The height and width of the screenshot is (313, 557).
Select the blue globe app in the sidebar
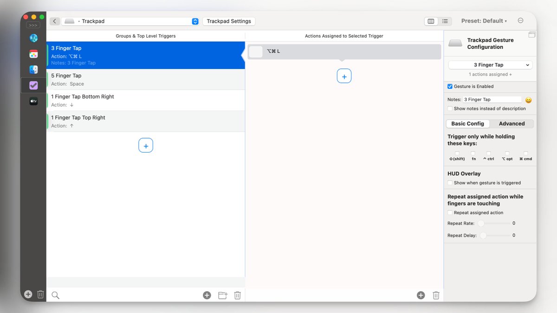click(33, 38)
